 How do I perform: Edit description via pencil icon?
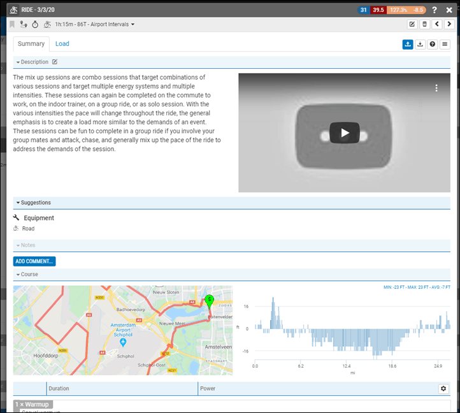pyautogui.click(x=55, y=62)
